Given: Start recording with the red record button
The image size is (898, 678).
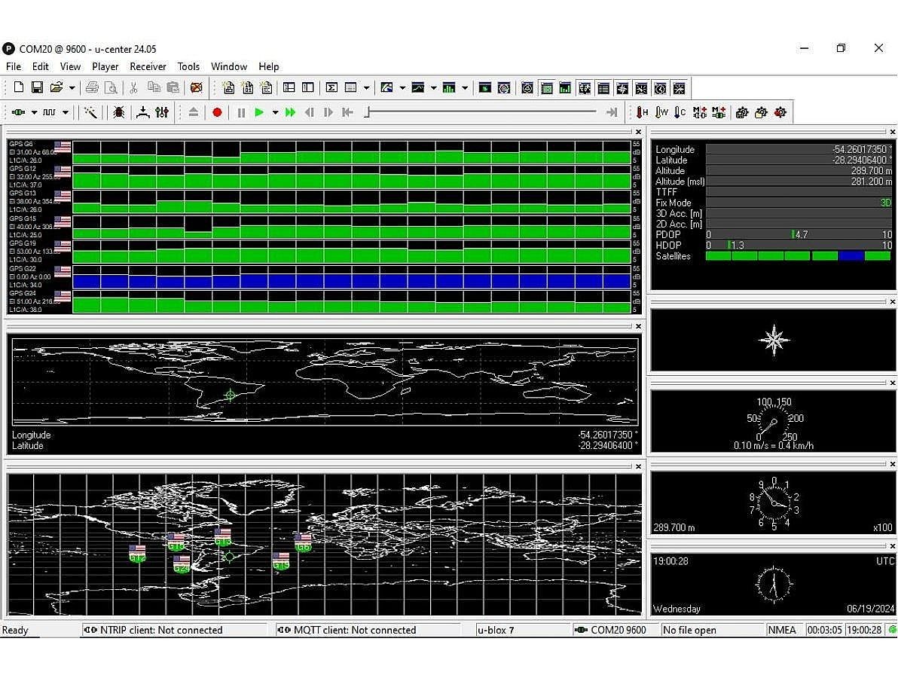Looking at the screenshot, I should (217, 112).
